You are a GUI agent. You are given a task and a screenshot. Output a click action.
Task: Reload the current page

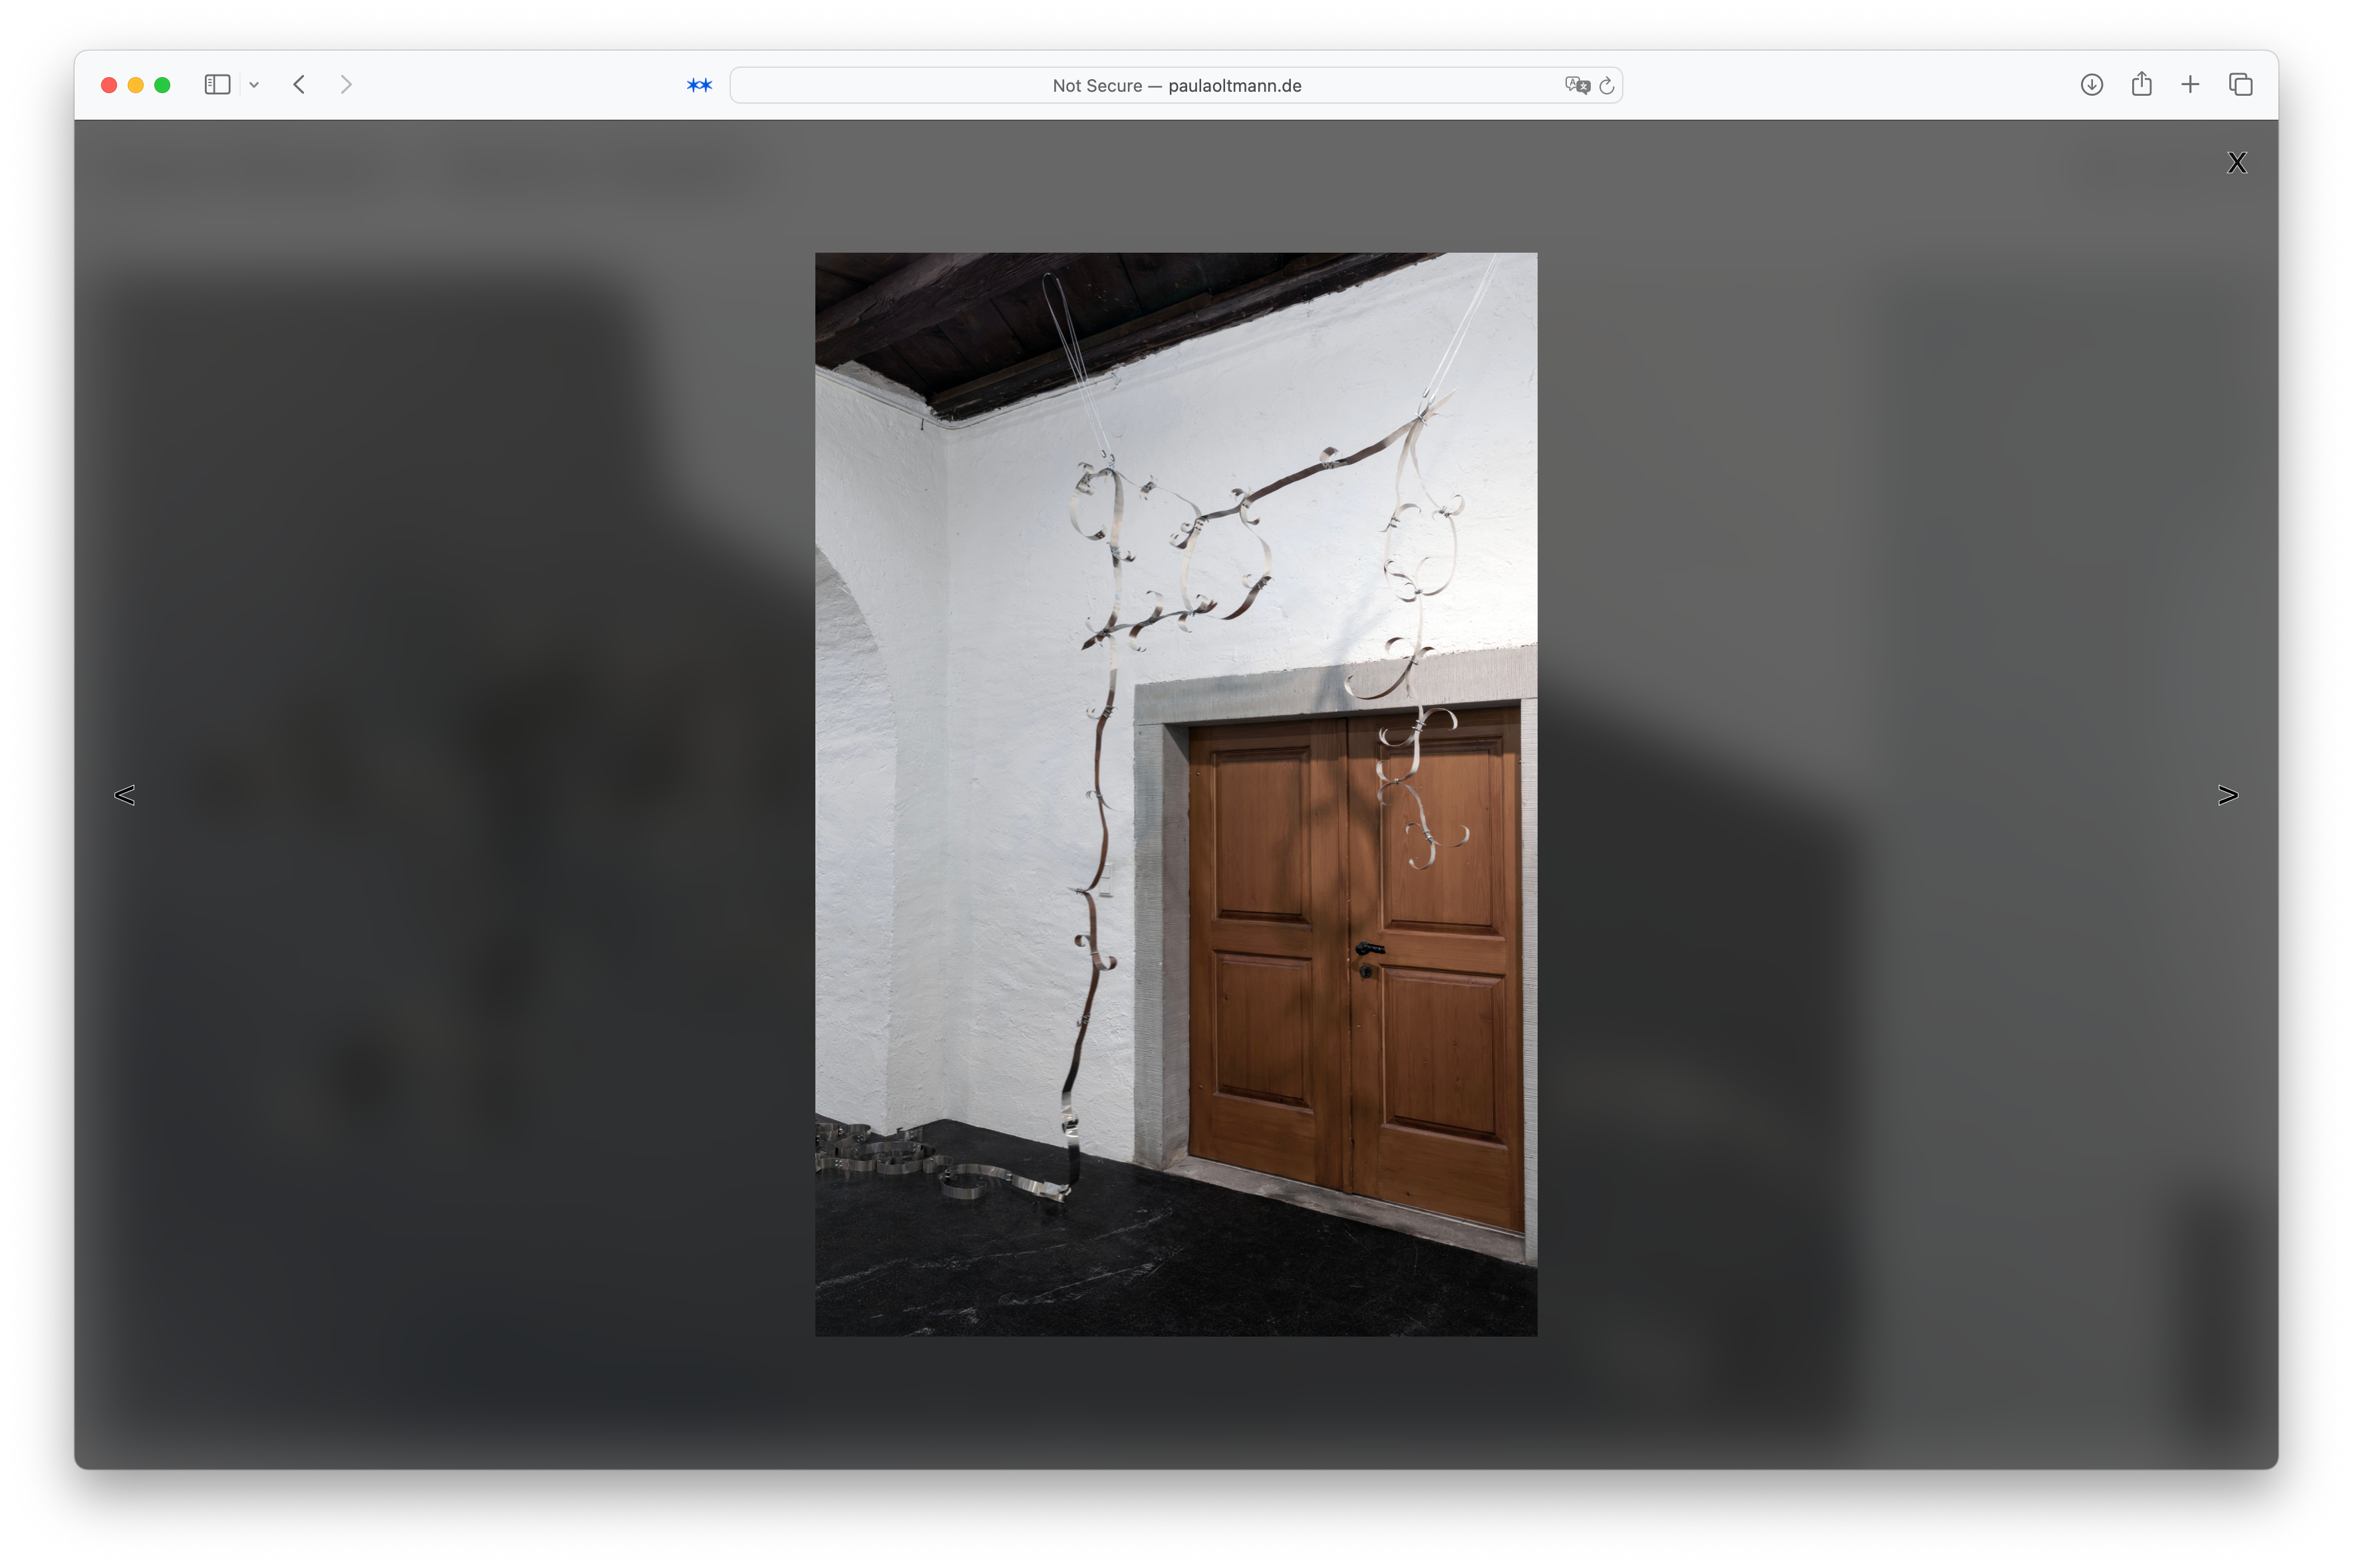tap(1606, 86)
